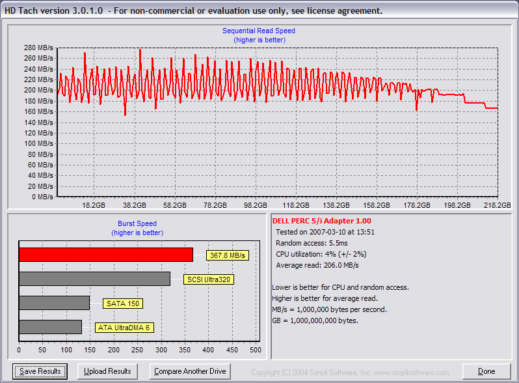519x383 pixels.
Task: Click the 280 MB/s axis label
Action: 38,48
